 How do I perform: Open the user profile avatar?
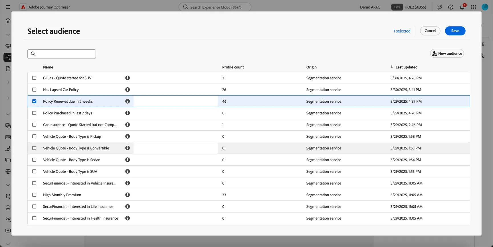(485, 7)
